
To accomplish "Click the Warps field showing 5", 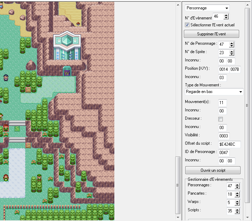I will pyautogui.click(x=231, y=203).
